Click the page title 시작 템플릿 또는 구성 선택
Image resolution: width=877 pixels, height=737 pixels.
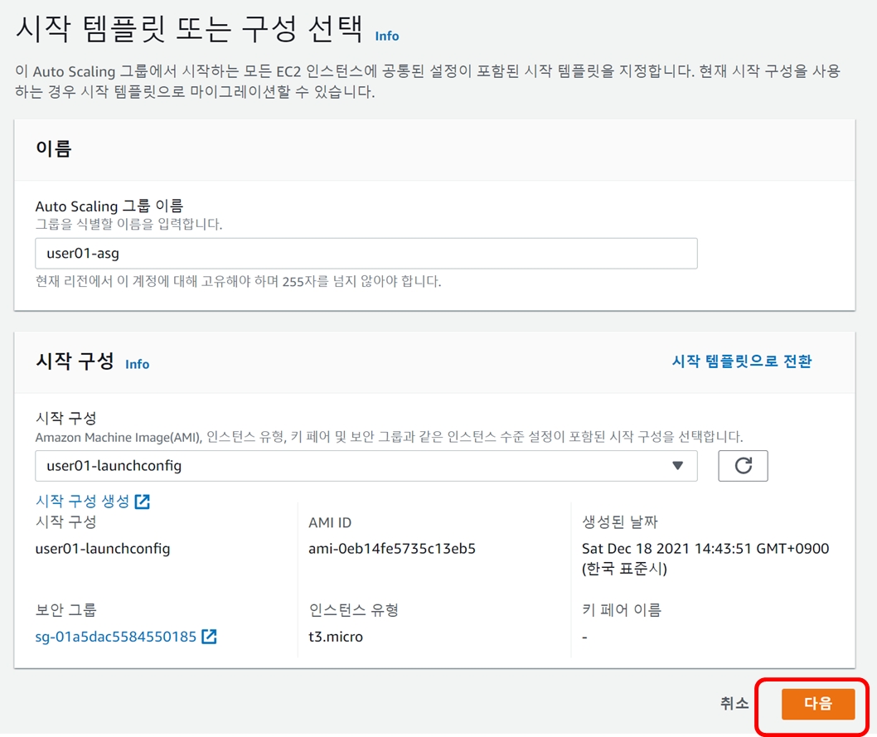pos(189,31)
